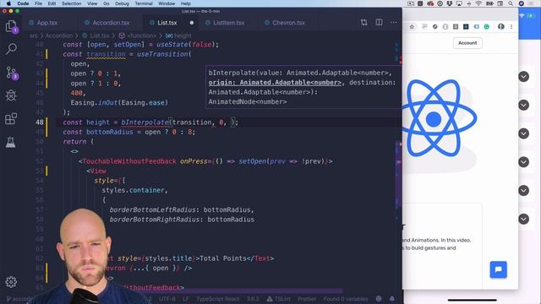
Task: Open the height symbol breadcrumb
Action: pos(178,35)
